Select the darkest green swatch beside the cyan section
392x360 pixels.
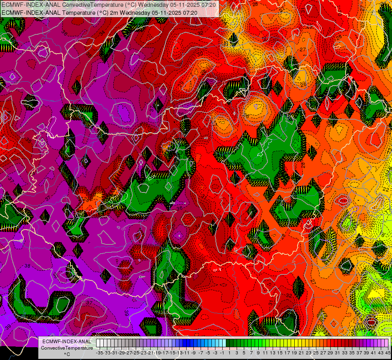(228, 343)
